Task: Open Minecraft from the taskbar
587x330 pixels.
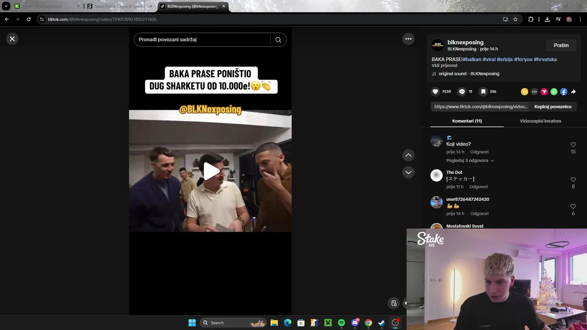Action: click(328, 323)
